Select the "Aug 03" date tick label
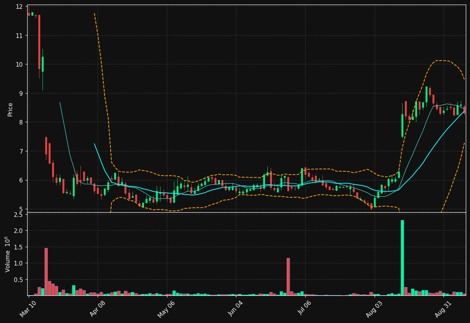The height and width of the screenshot is (323, 470). click(374, 309)
